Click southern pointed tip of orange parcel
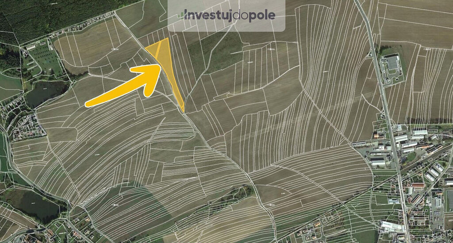Image resolution: width=453 pixels, height=243 pixels. 183,111
